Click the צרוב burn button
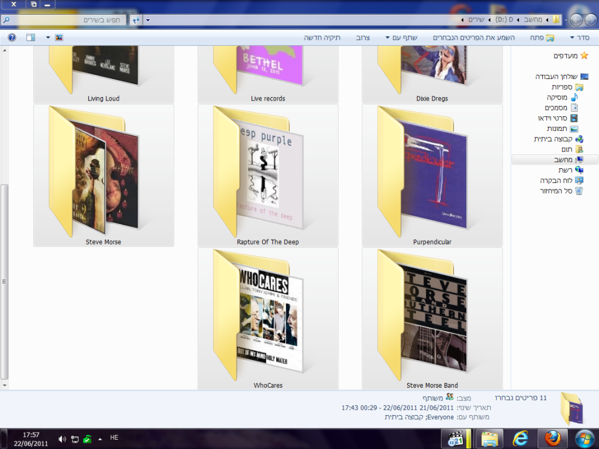 click(363, 37)
